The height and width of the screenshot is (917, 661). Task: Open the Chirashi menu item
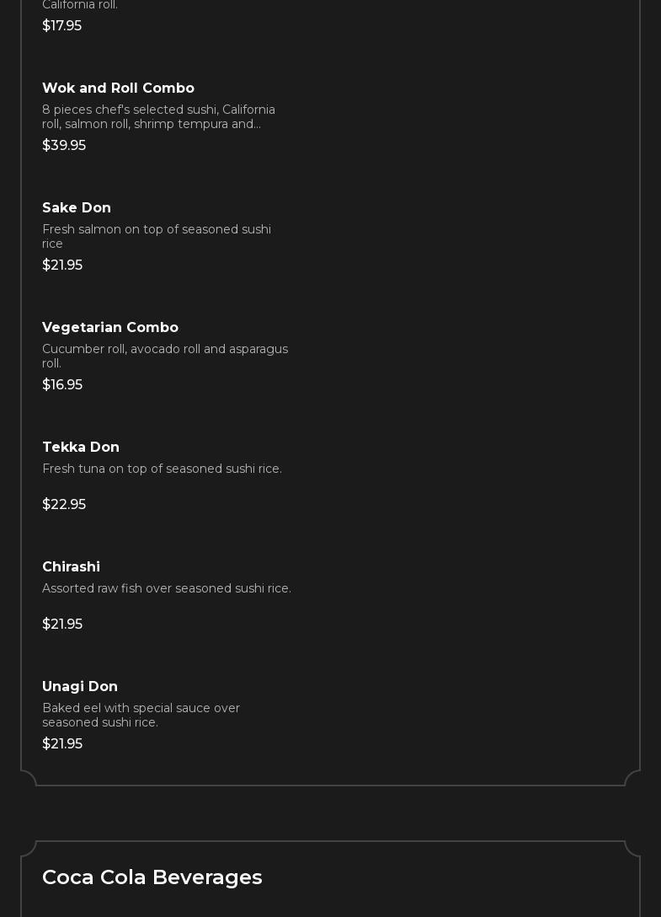(71, 567)
